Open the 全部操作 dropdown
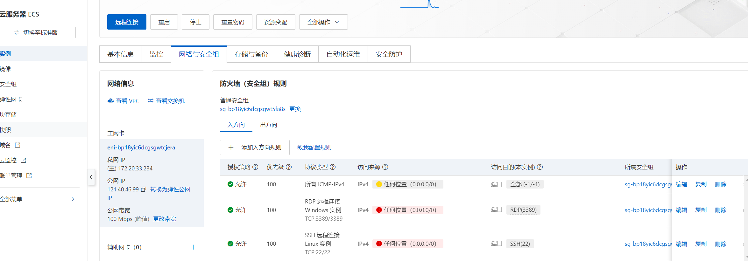This screenshot has width=748, height=261. pos(323,22)
